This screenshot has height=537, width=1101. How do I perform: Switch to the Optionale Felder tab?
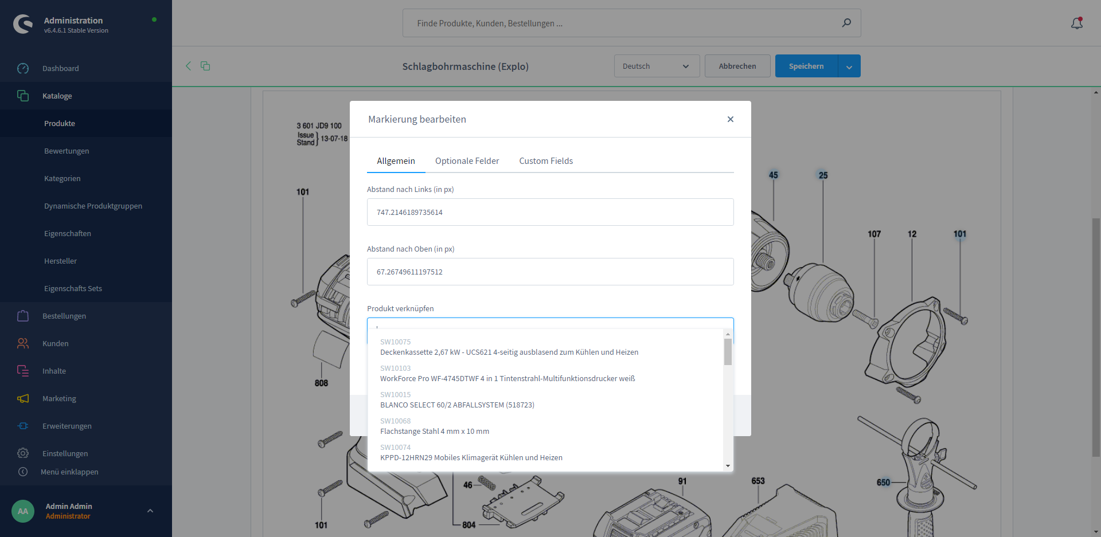467,161
